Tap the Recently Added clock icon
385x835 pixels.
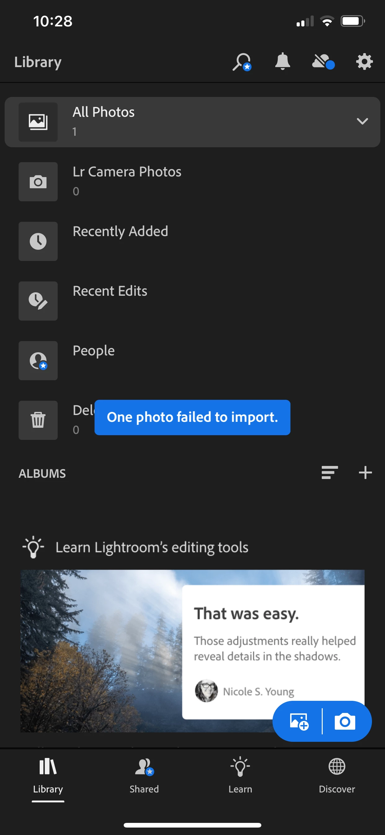38,241
